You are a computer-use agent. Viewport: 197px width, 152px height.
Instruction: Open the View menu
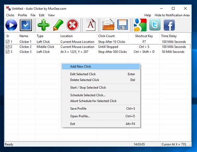pyautogui.click(x=52, y=15)
